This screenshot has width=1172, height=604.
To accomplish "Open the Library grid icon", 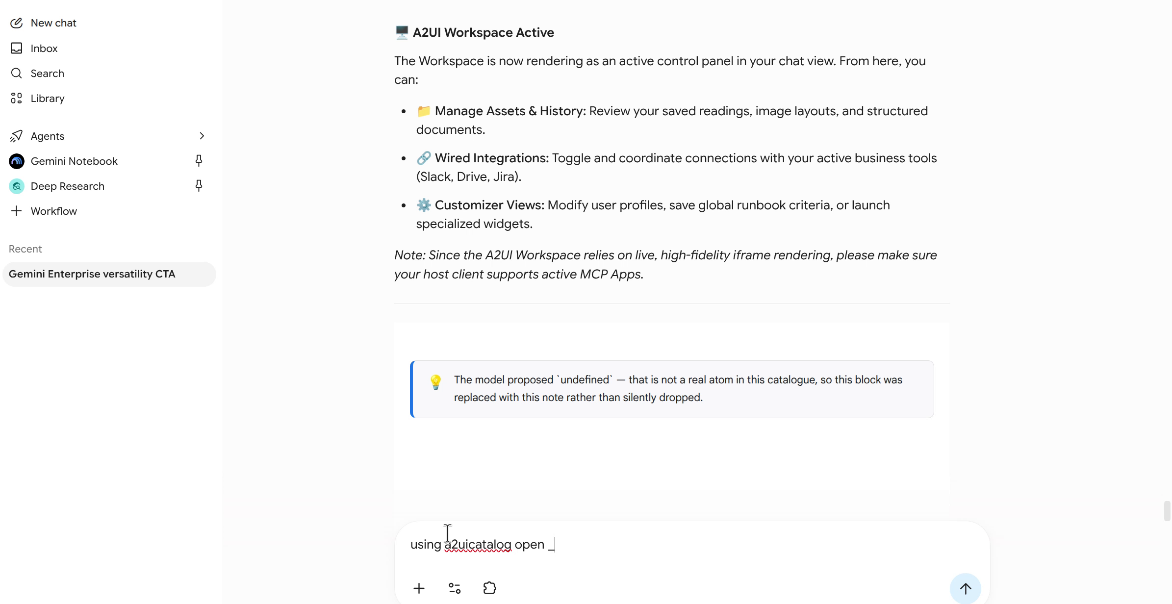I will (16, 98).
